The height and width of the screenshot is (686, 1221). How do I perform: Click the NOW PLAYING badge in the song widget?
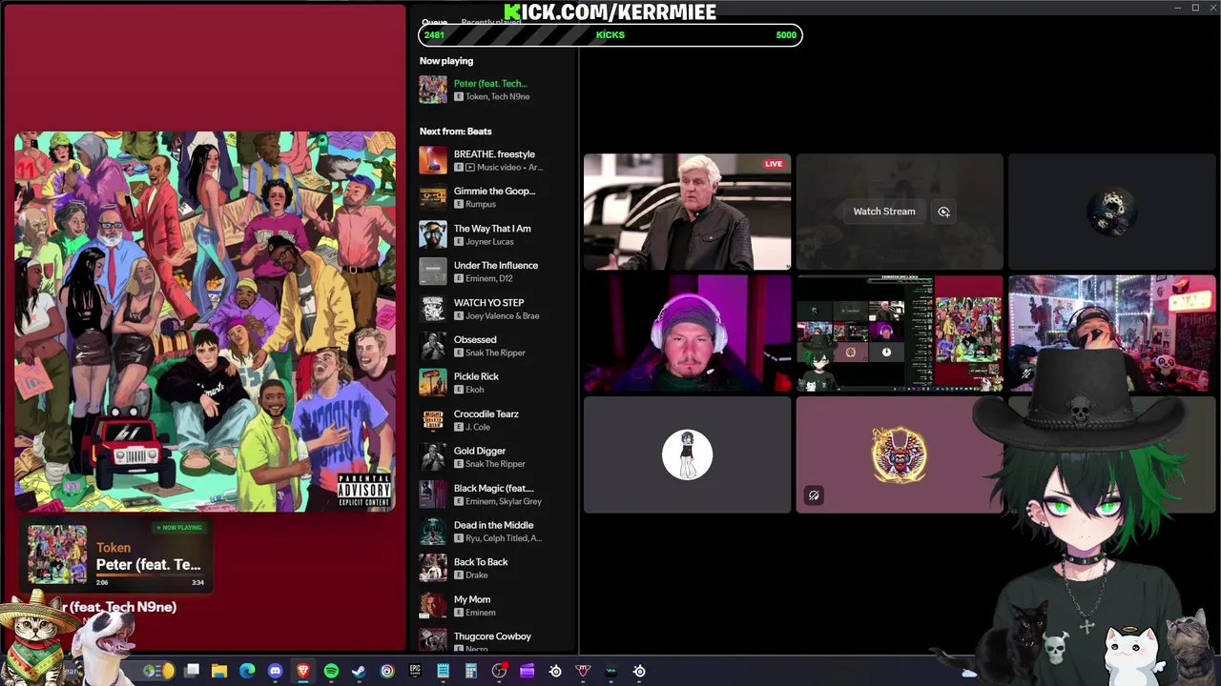(x=179, y=528)
